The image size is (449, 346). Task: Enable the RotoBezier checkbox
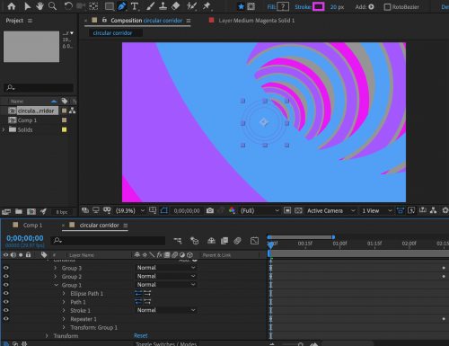[x=387, y=7]
